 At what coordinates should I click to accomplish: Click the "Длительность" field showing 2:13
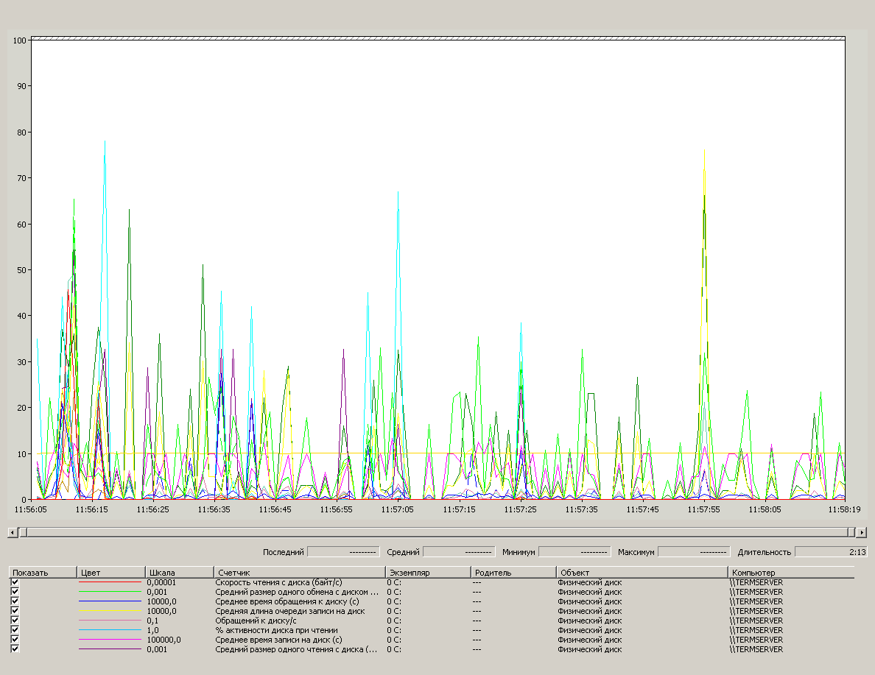coord(831,552)
